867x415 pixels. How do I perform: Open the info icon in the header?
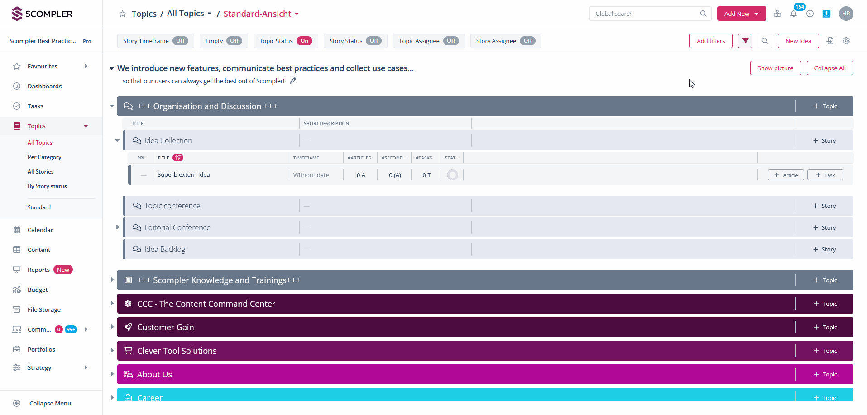pos(810,14)
